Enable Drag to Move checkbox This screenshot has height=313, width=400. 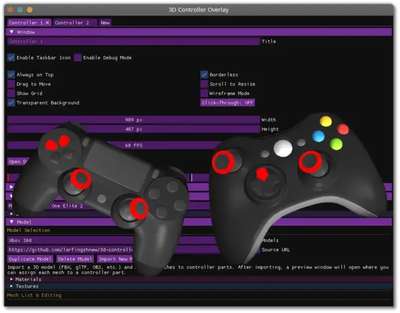pyautogui.click(x=11, y=84)
